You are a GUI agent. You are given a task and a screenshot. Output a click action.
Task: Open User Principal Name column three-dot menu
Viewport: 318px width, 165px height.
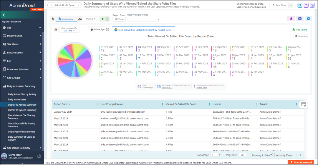[x=163, y=104]
